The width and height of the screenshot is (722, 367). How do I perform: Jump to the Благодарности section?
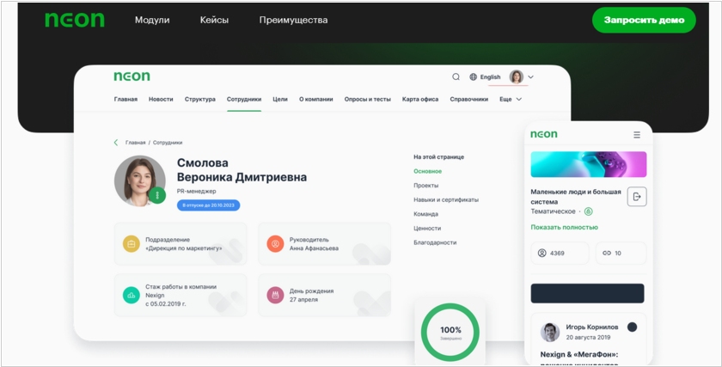(x=435, y=242)
